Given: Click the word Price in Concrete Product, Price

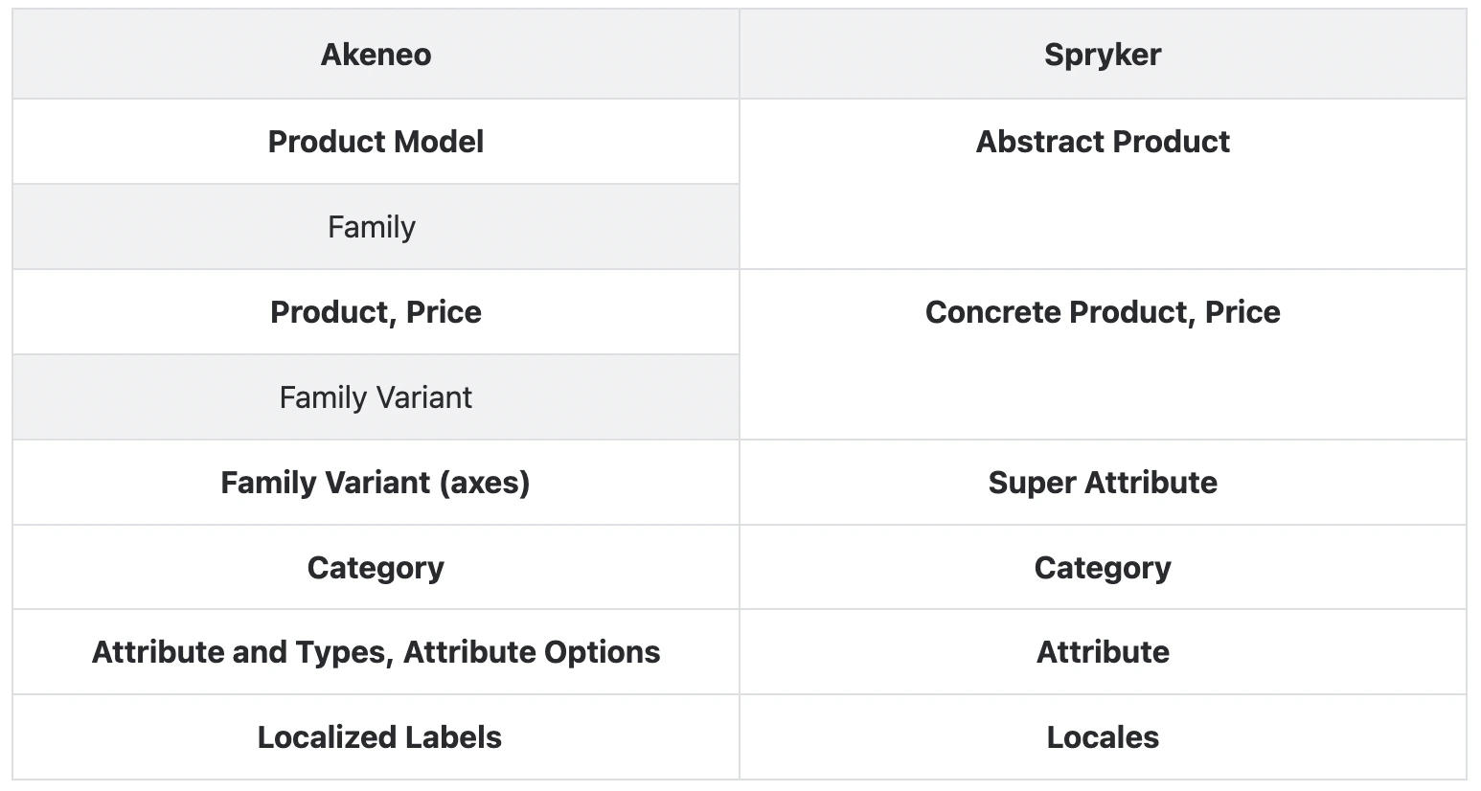Looking at the screenshot, I should point(1242,312).
